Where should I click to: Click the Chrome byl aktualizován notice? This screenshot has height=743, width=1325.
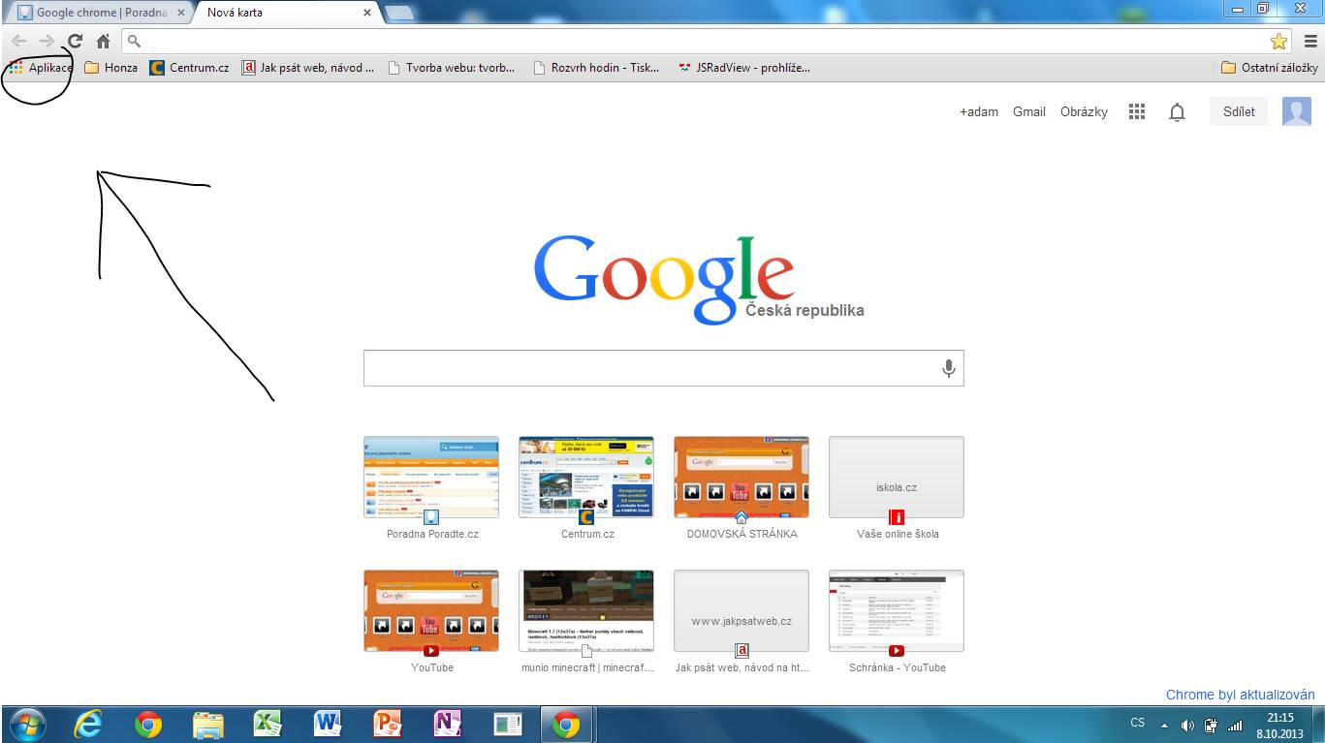1240,695
